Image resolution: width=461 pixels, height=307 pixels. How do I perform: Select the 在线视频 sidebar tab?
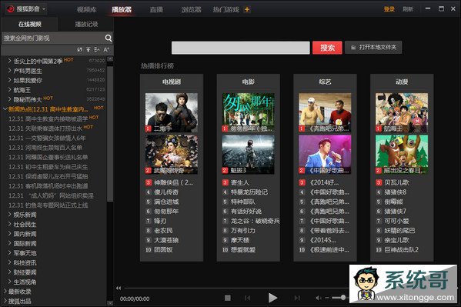point(30,24)
